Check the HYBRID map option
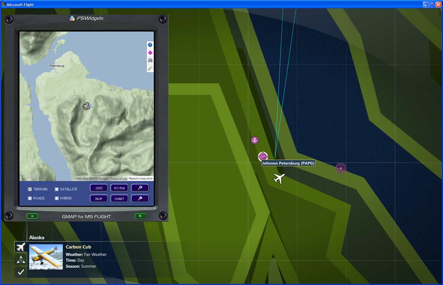 click(57, 198)
